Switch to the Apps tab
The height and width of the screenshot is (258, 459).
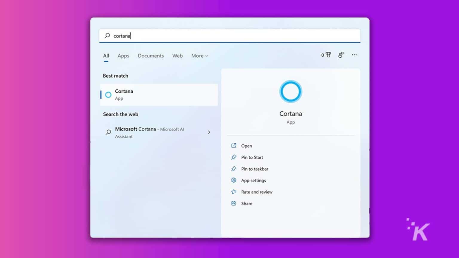pyautogui.click(x=123, y=56)
